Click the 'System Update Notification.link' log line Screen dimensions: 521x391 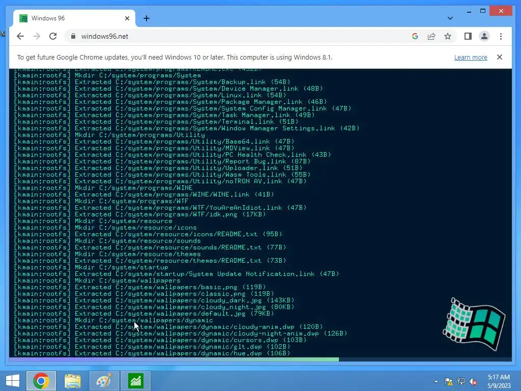point(177,274)
